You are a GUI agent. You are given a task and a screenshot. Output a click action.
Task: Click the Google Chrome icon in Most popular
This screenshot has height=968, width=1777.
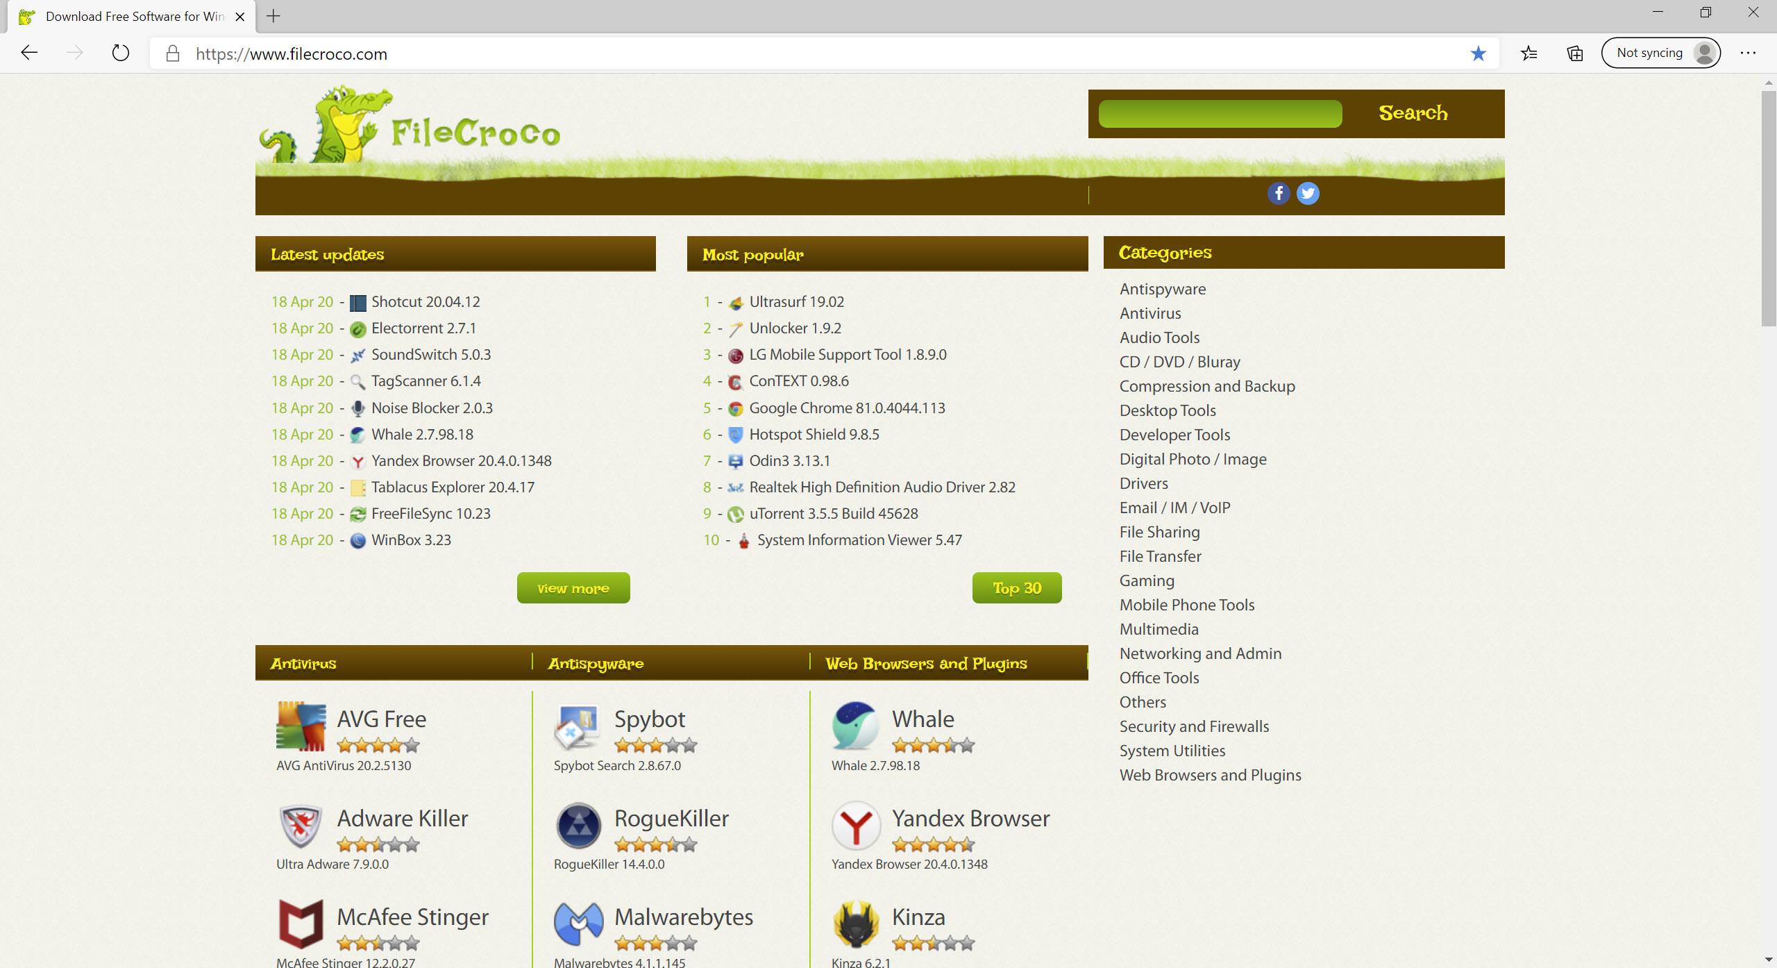(736, 409)
